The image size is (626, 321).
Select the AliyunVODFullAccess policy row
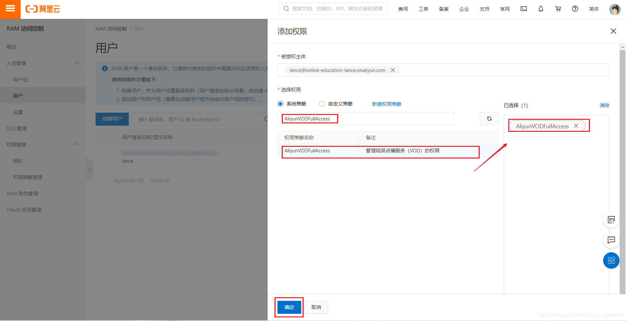click(388, 150)
